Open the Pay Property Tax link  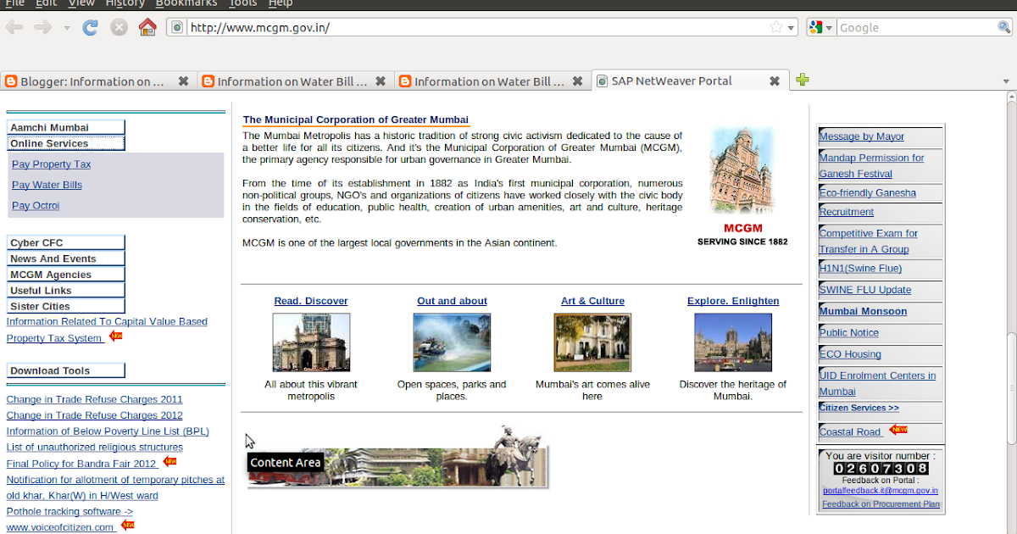tap(51, 164)
